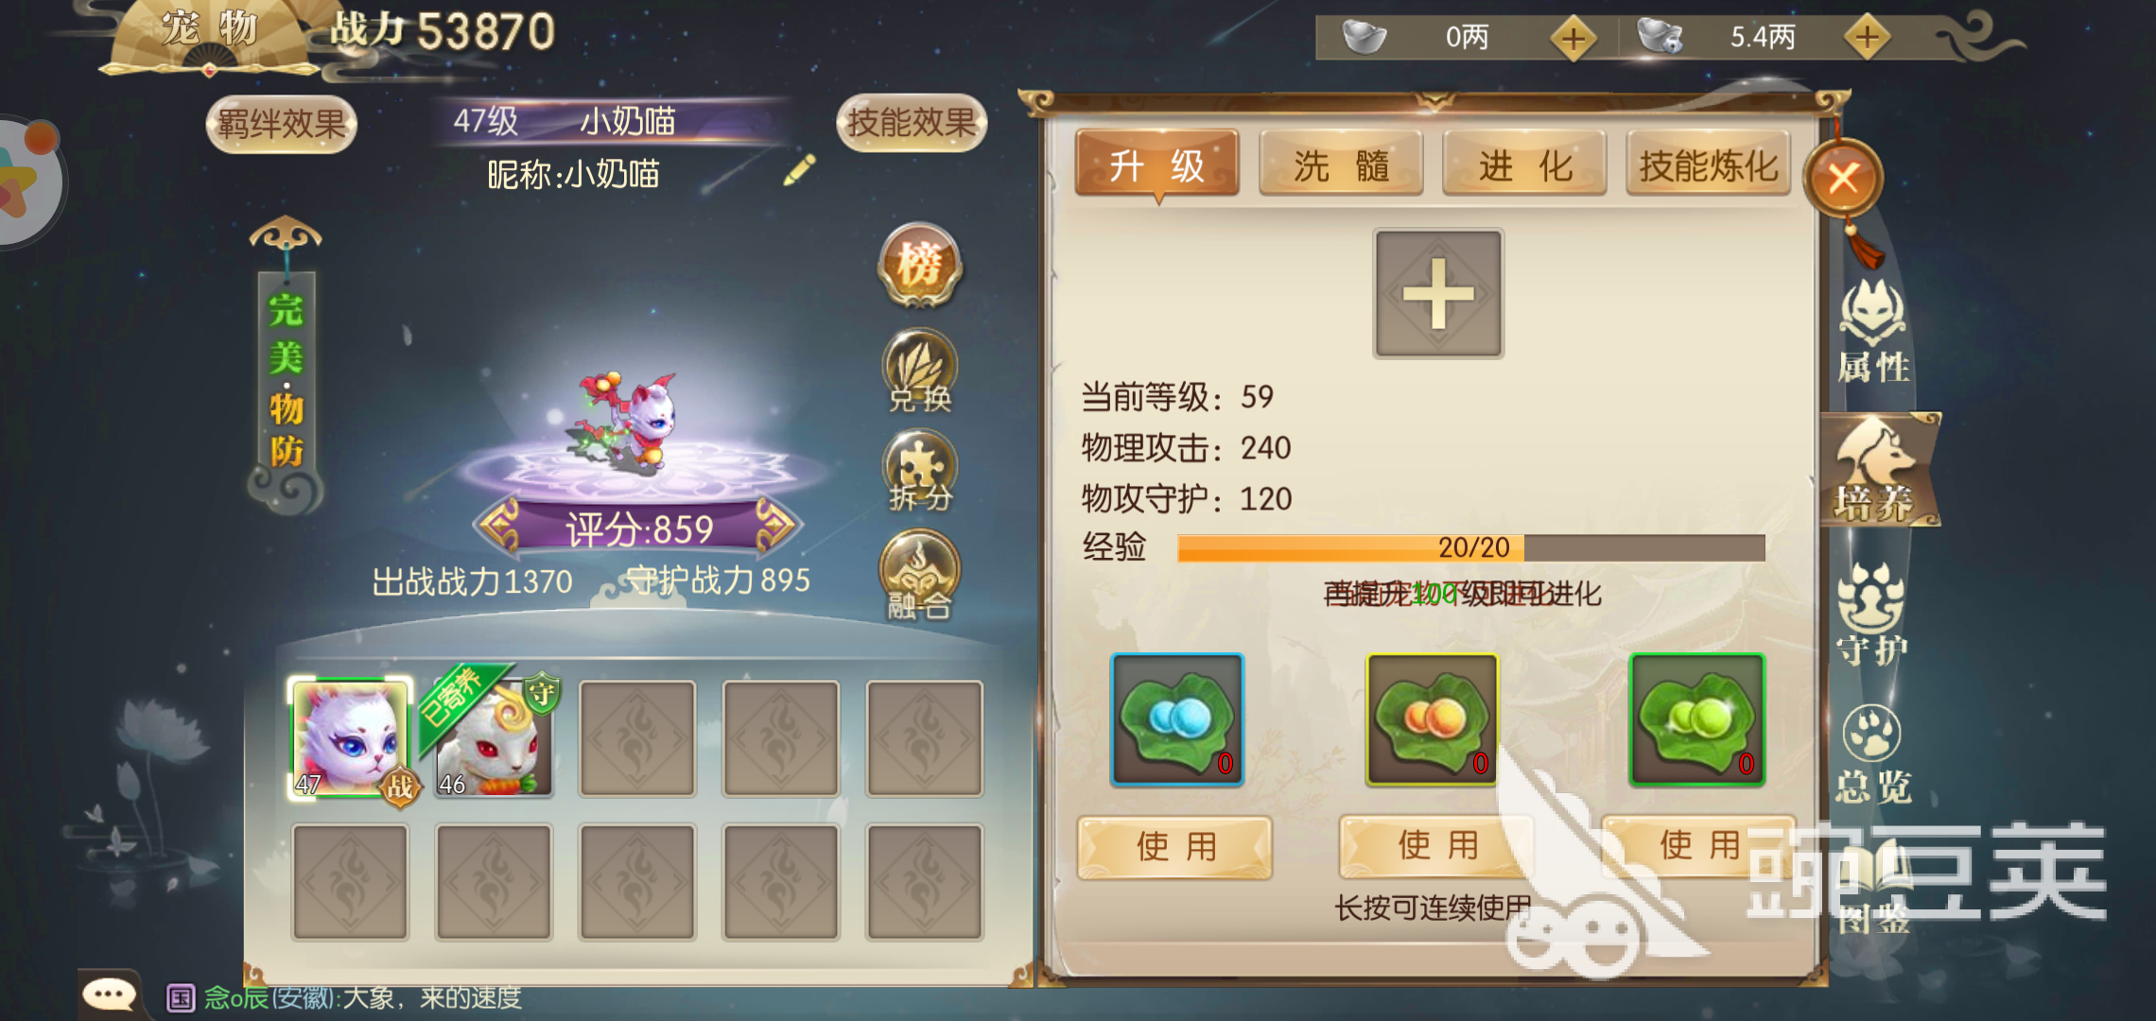Image resolution: width=2156 pixels, height=1021 pixels.
Task: Click the gray plus slot in upgrade panel
Action: pos(1438,293)
